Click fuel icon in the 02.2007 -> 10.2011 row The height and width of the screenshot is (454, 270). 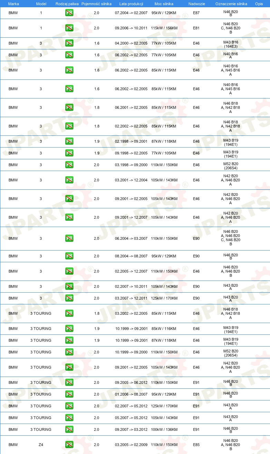69,286
